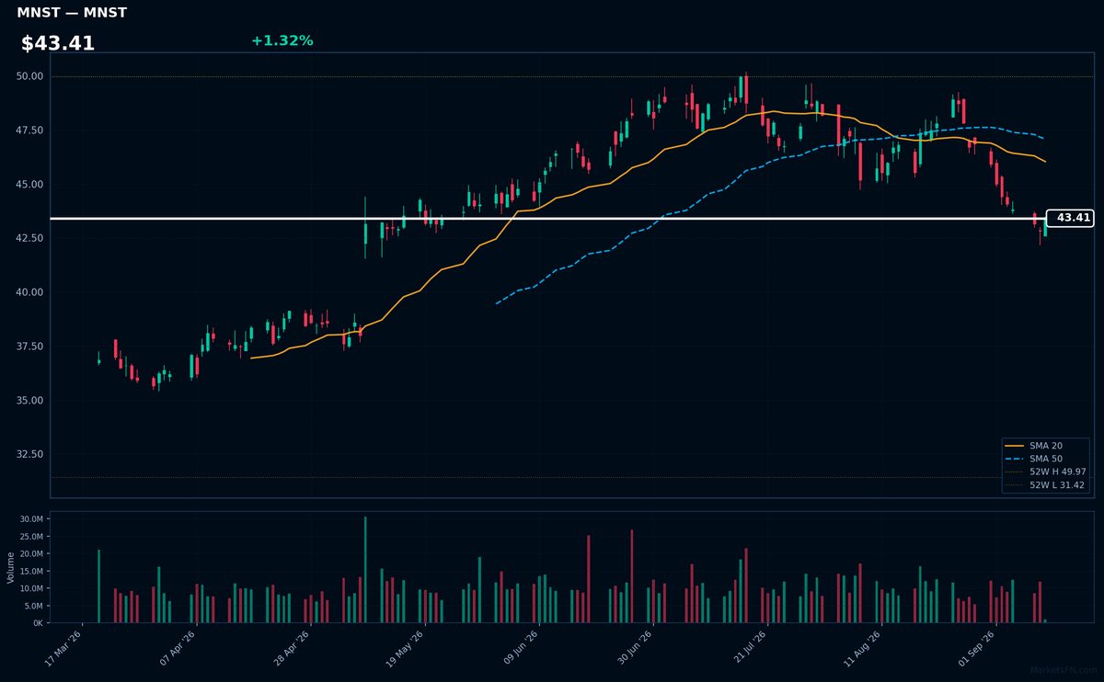
Task: Click the 15.0M volume axis label
Action: point(32,571)
